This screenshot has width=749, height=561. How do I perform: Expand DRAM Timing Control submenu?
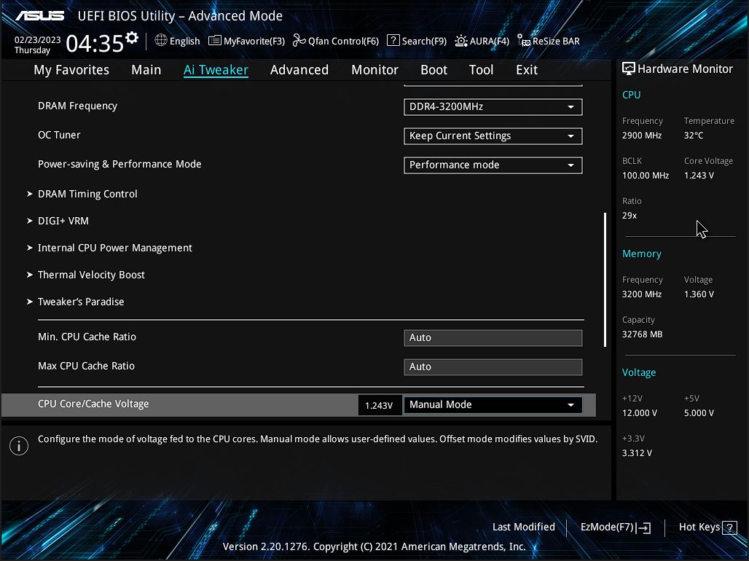(x=87, y=194)
